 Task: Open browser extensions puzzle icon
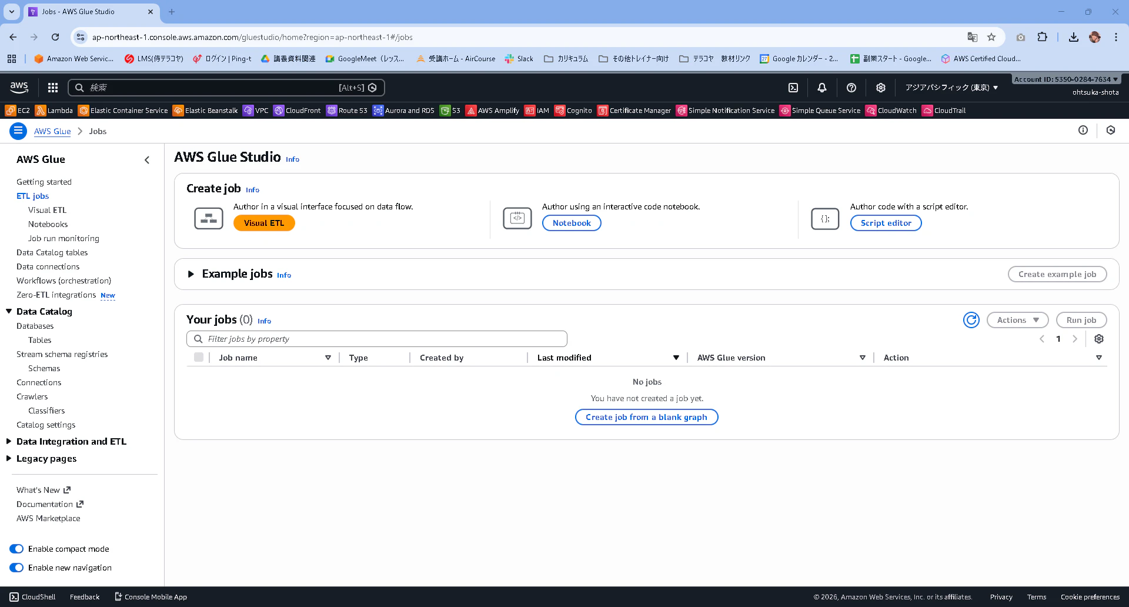1042,37
